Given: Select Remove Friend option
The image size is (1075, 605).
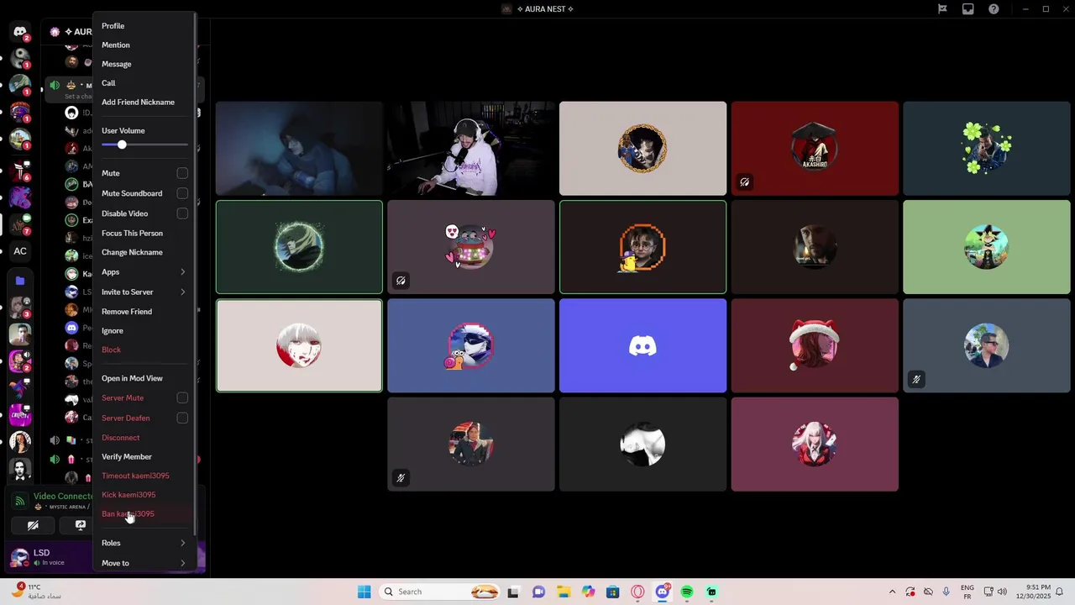Looking at the screenshot, I should coord(144,312).
